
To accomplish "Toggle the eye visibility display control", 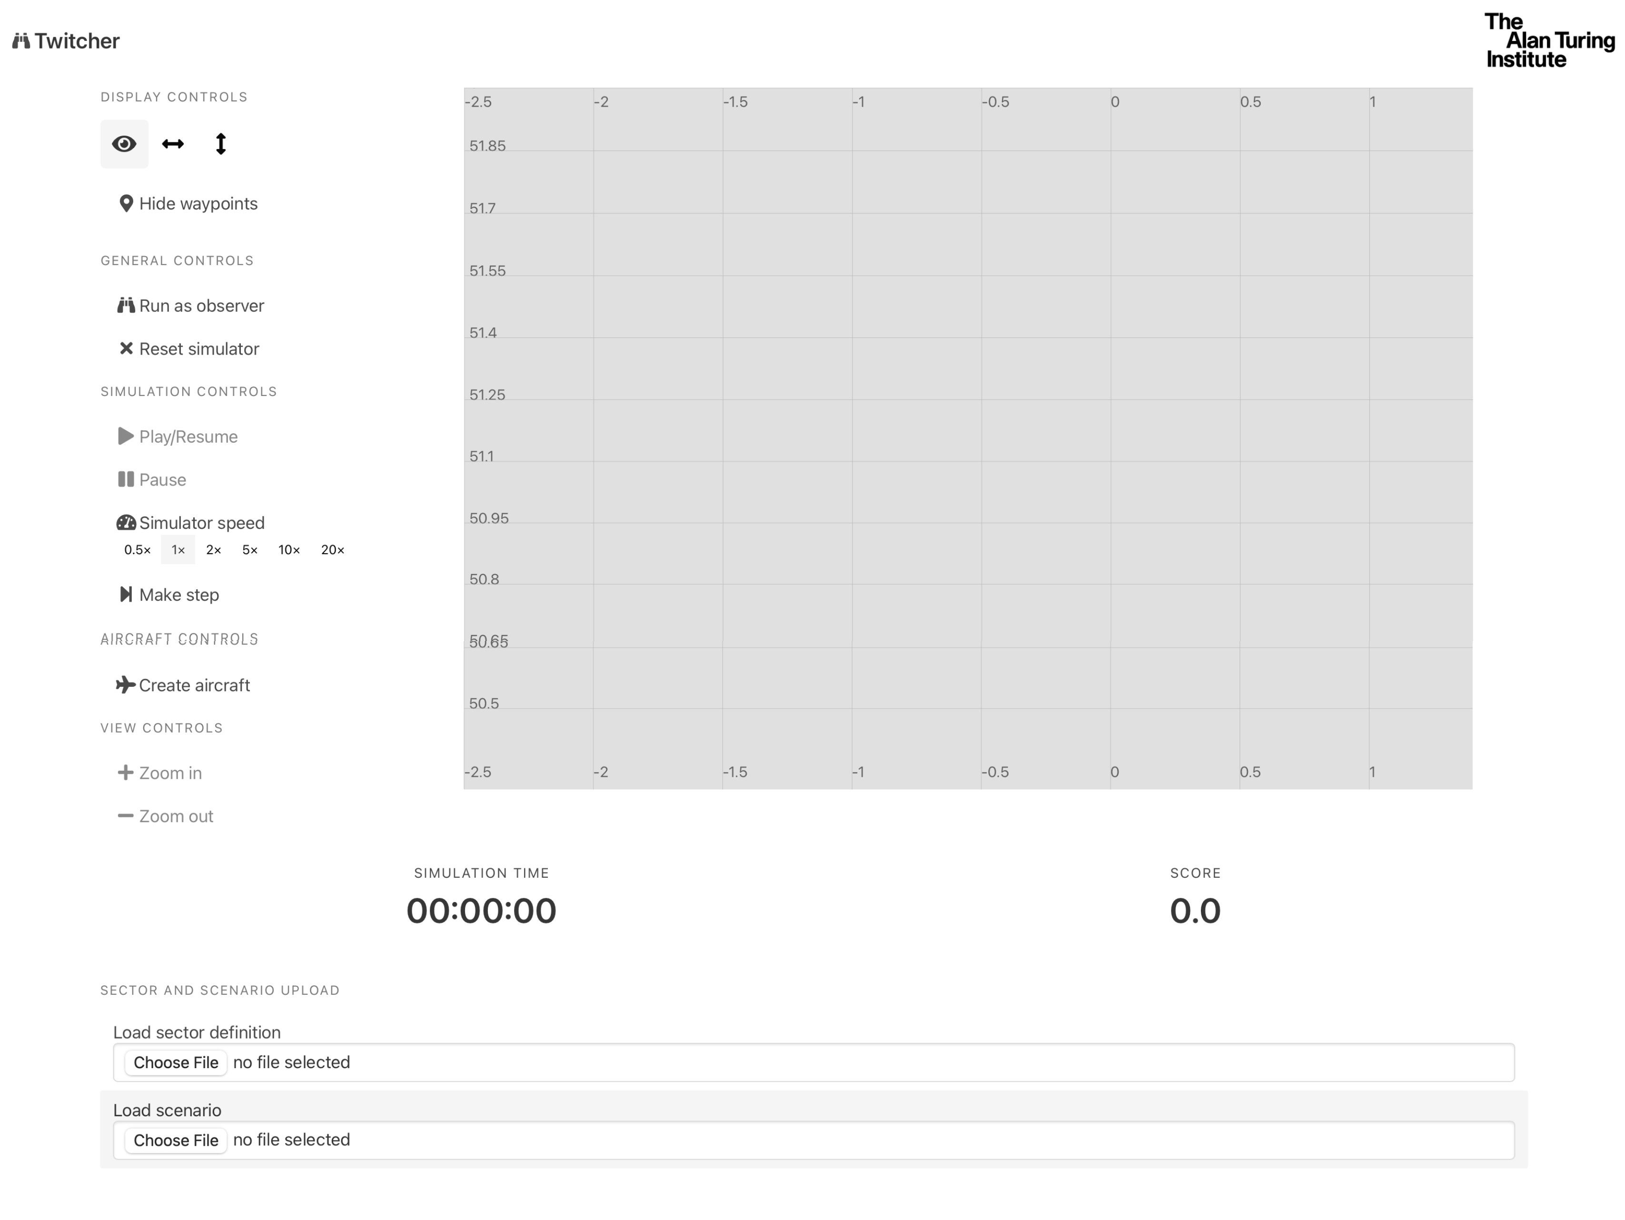I will tap(124, 144).
